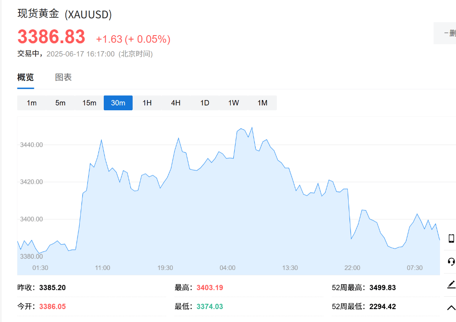Screen dimensions: 456x322
Task: Switch to the 图表 tab
Action: click(63, 77)
